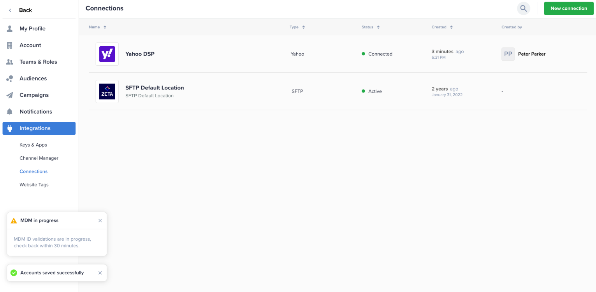The image size is (596, 292).
Task: Open My Profile from the sidebar
Action: point(32,29)
